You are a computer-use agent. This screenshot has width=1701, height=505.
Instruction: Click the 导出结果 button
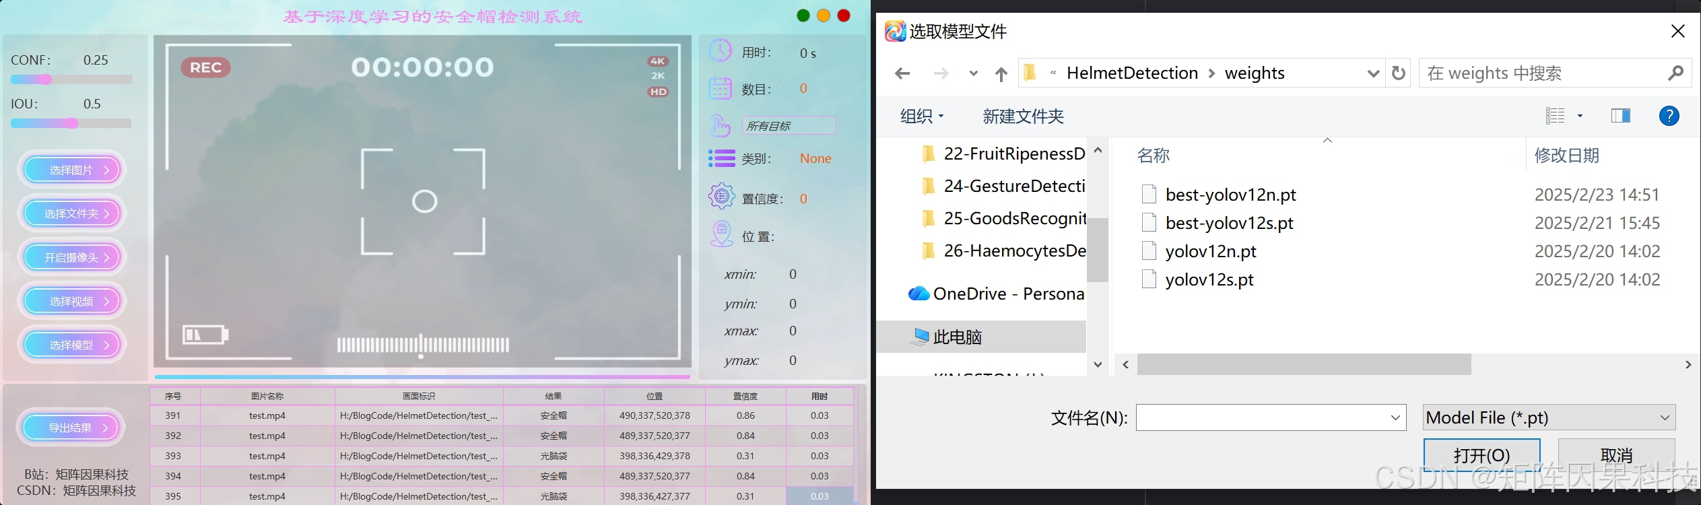(x=71, y=428)
